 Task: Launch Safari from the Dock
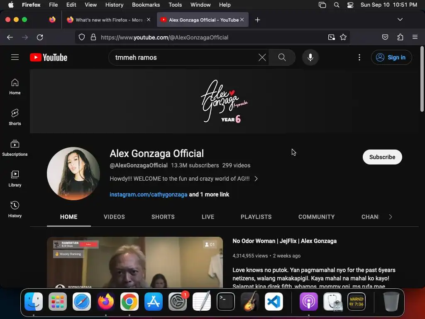82,302
